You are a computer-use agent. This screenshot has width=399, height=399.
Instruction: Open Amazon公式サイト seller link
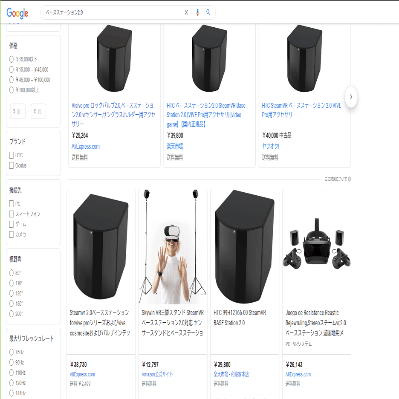[157, 374]
